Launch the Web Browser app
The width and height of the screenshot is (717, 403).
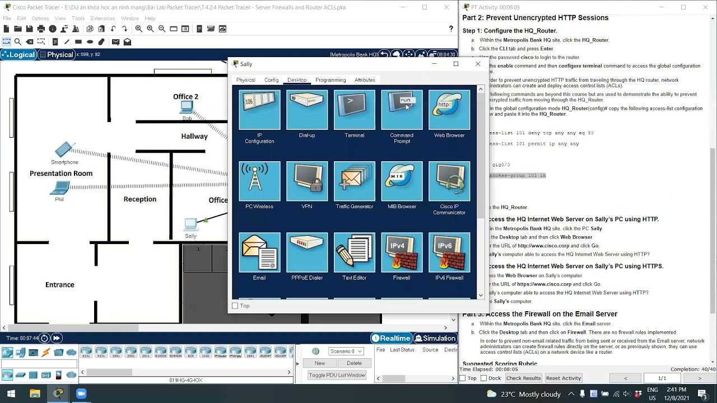point(449,110)
